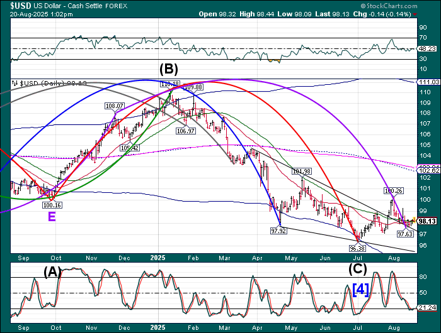
Task: Click the 101.98 May high label
Action: [x=302, y=171]
